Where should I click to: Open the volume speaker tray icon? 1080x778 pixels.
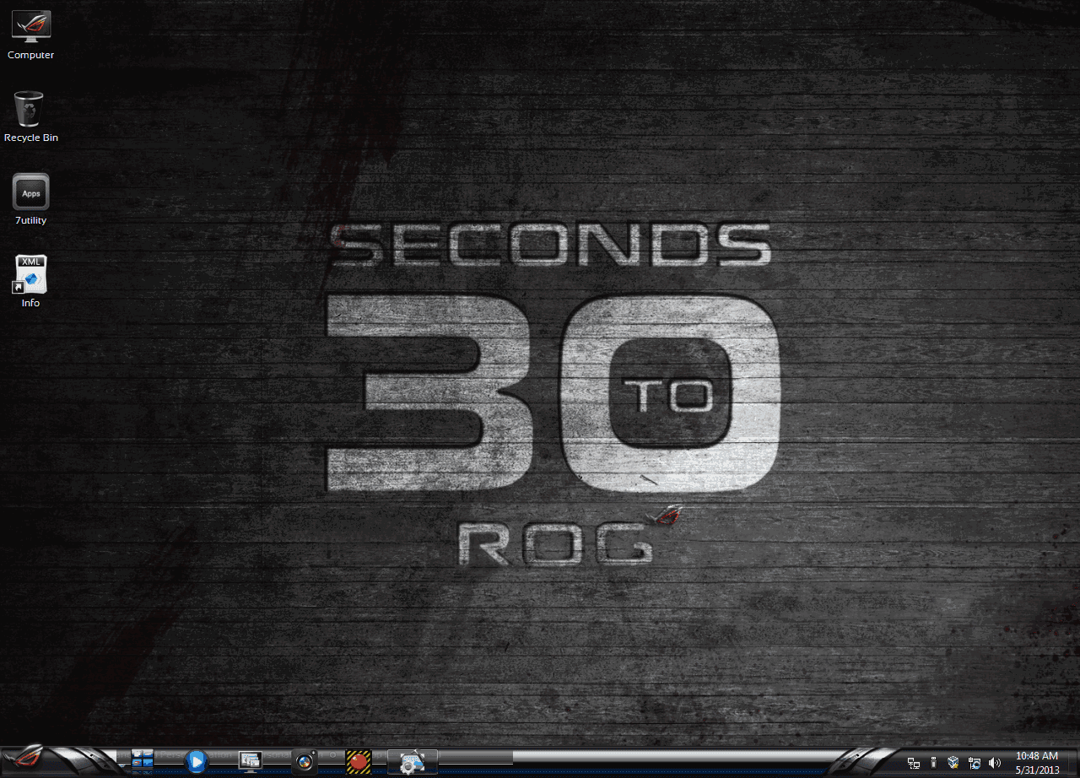pyautogui.click(x=994, y=763)
